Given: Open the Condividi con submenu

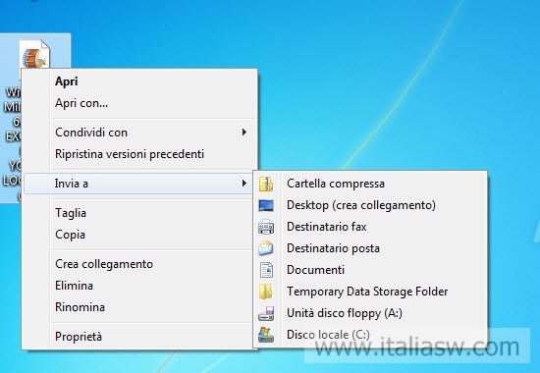Looking at the screenshot, I should tap(139, 133).
